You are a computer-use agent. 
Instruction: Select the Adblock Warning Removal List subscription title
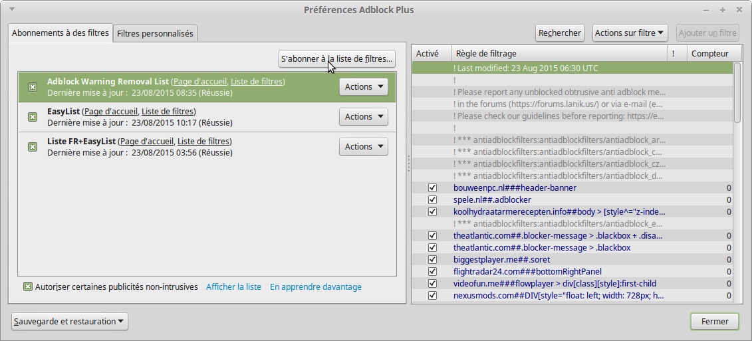pyautogui.click(x=108, y=82)
